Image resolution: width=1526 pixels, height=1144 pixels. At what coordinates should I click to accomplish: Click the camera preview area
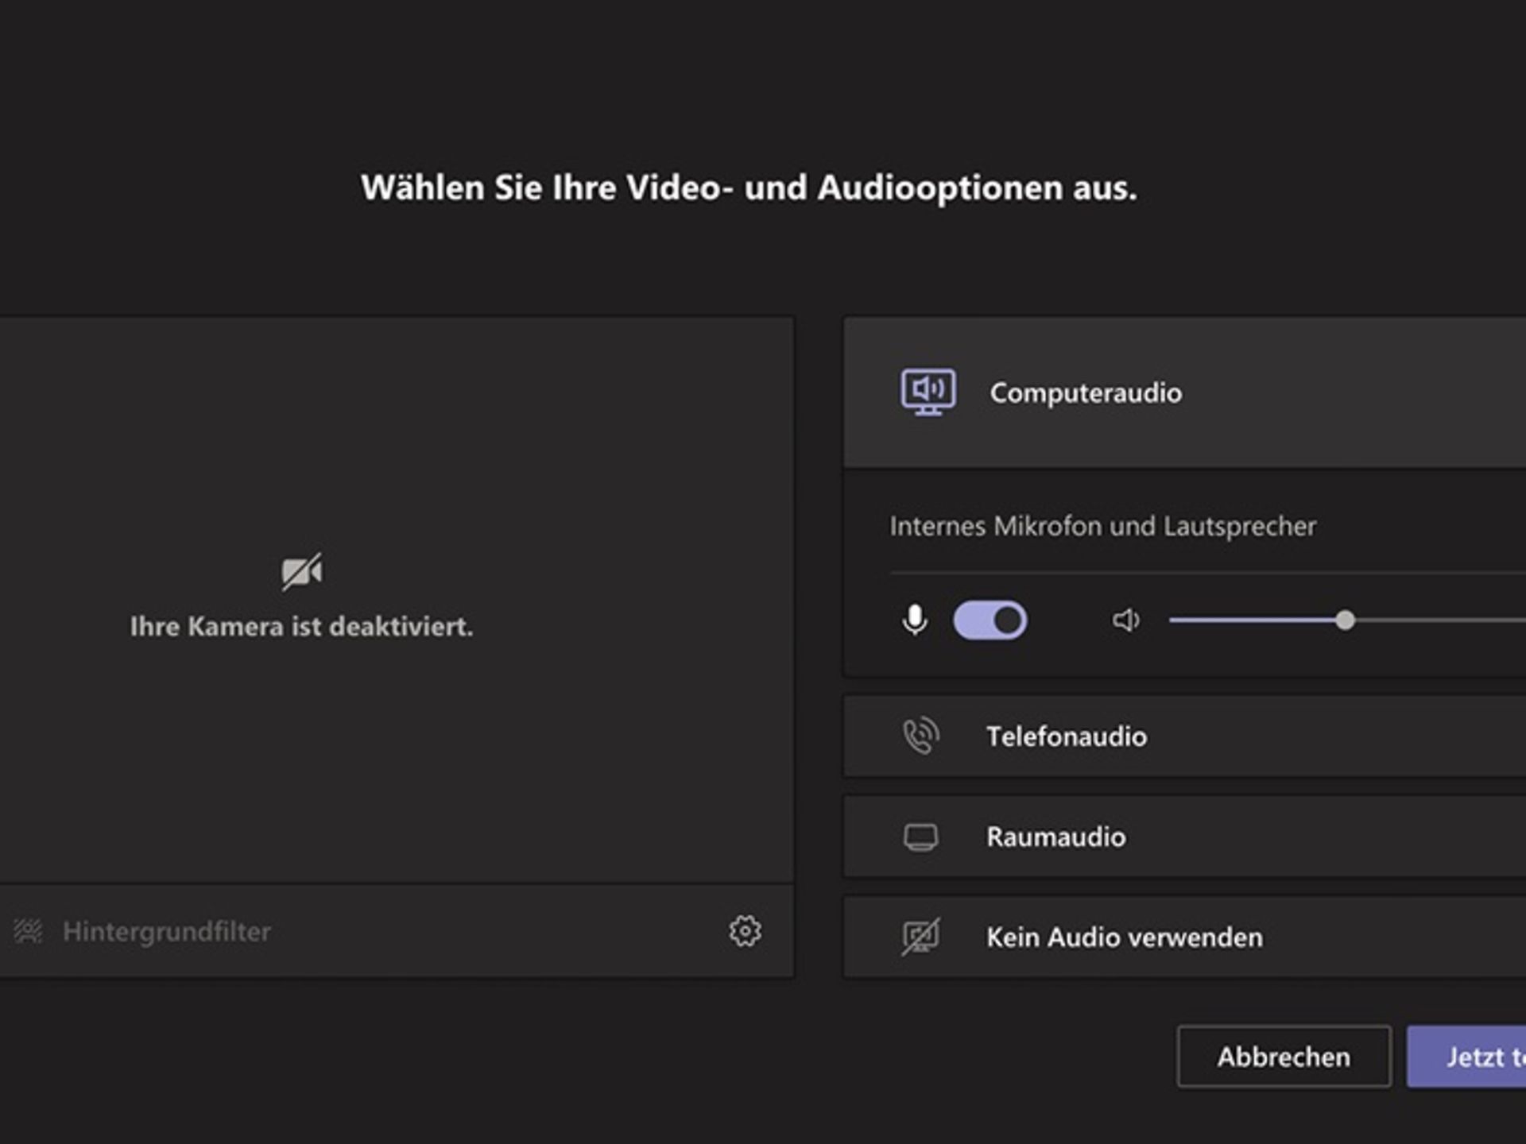397,445
